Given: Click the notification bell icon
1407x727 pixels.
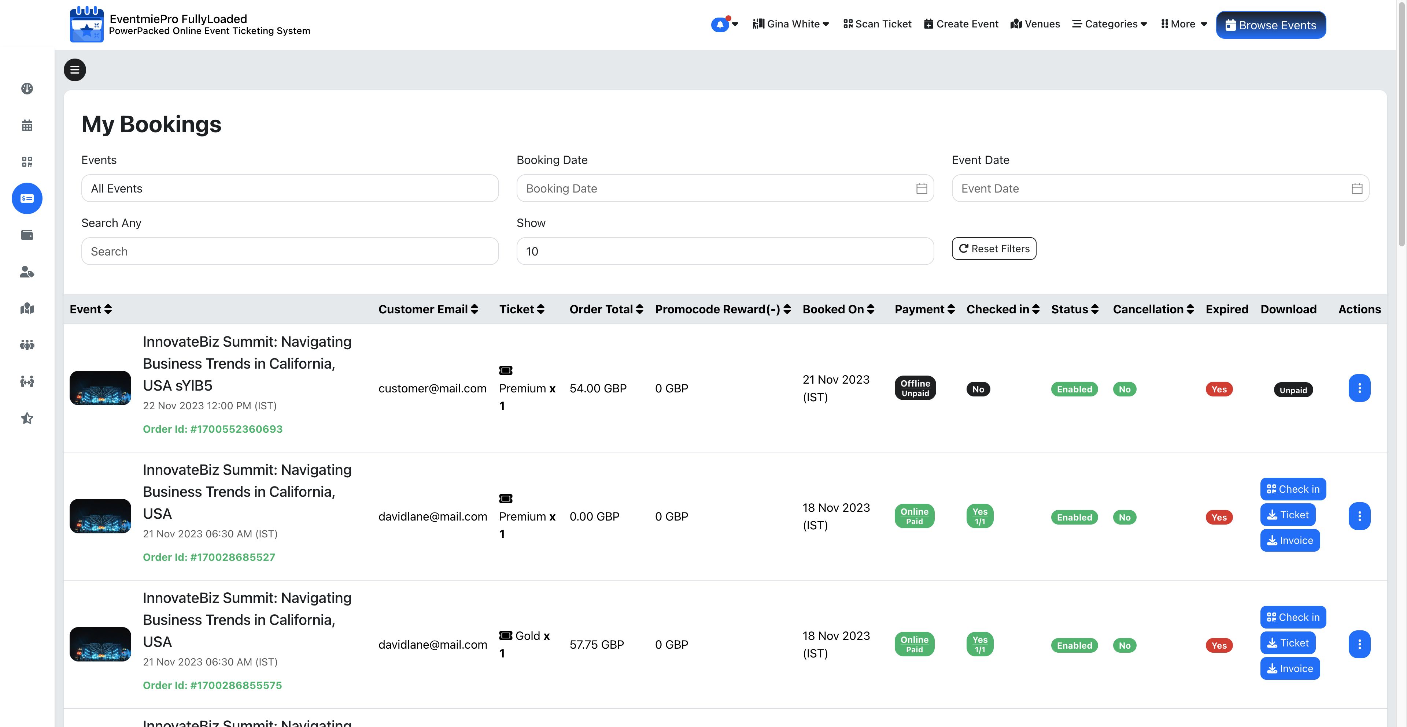Looking at the screenshot, I should pyautogui.click(x=720, y=25).
